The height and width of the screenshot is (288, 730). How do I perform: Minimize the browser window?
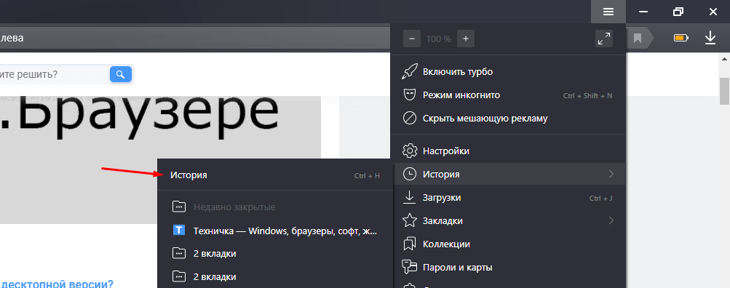(643, 12)
